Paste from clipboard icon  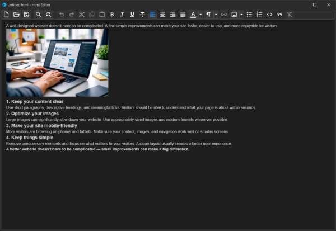102,15
